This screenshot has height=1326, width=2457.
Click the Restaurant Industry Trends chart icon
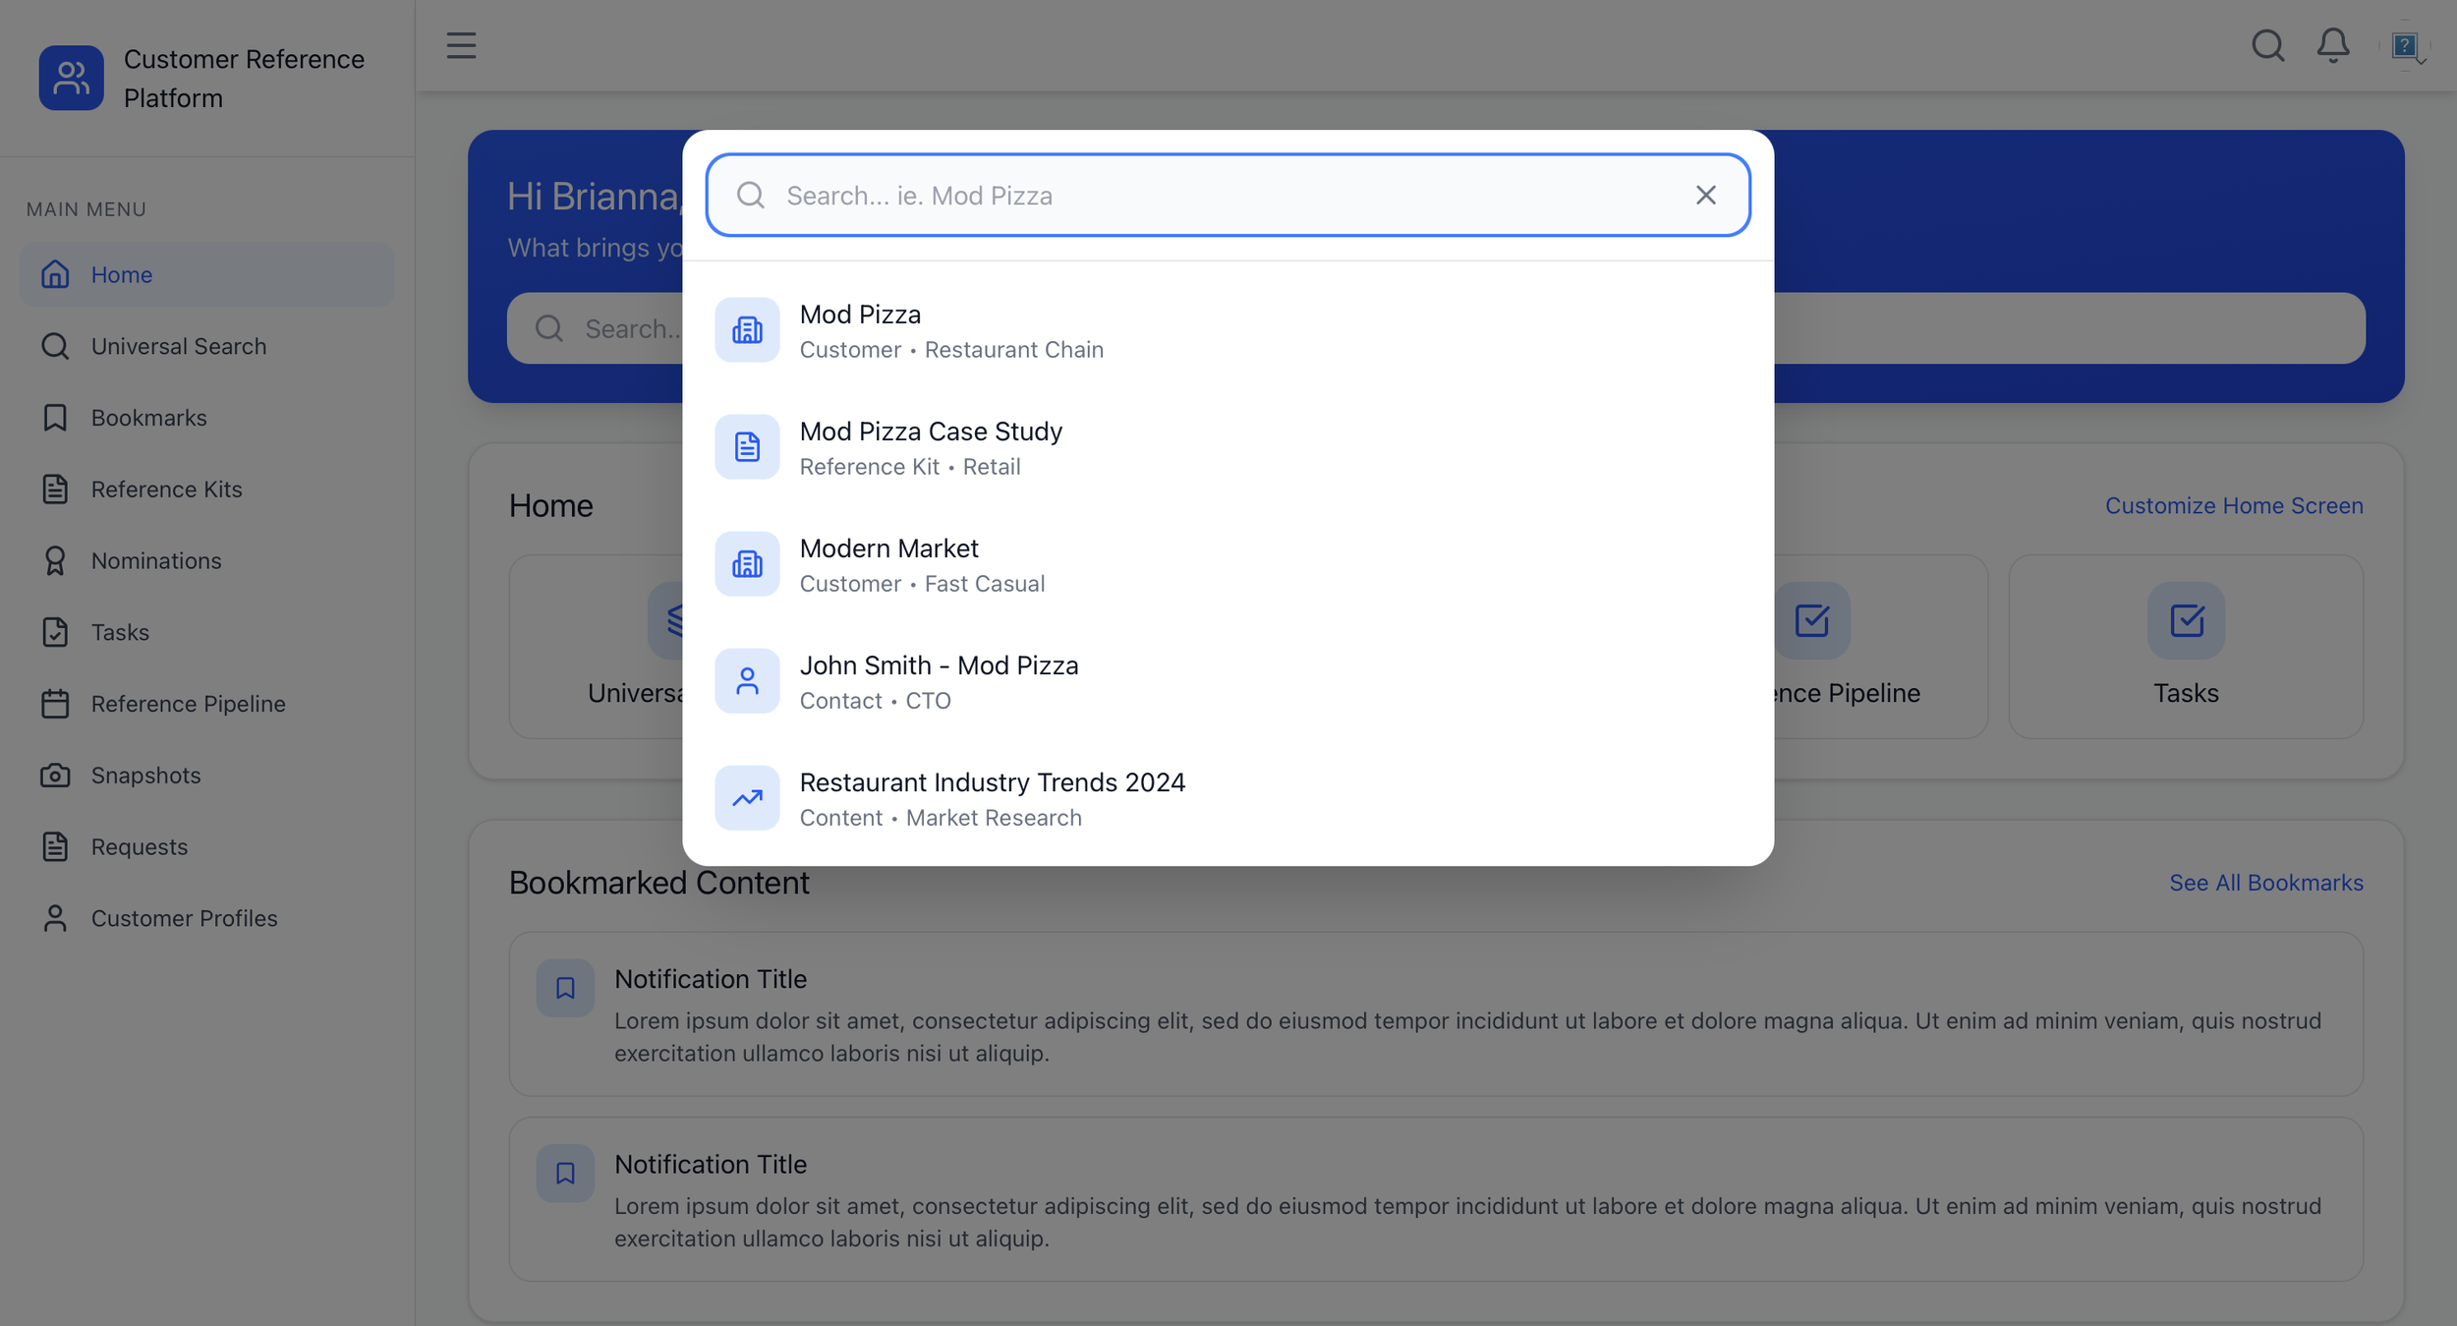(747, 798)
